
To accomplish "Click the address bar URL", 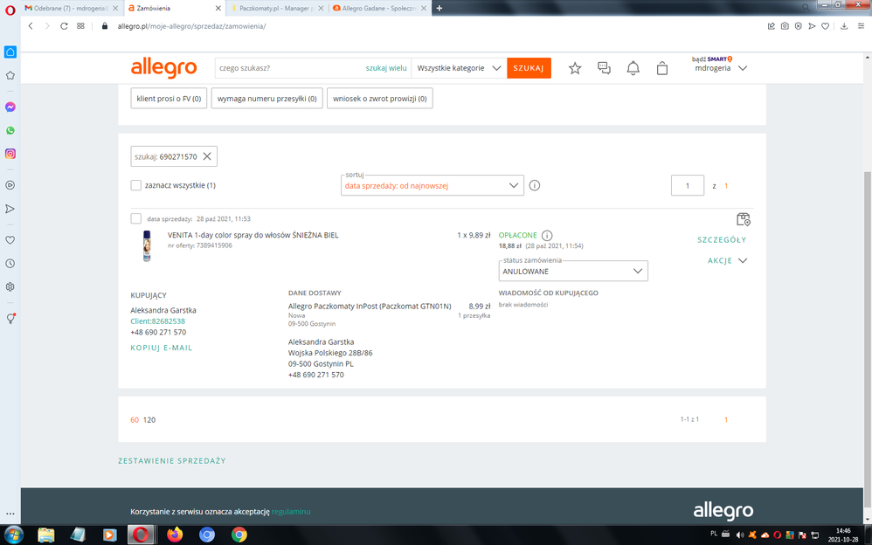I will pos(191,26).
